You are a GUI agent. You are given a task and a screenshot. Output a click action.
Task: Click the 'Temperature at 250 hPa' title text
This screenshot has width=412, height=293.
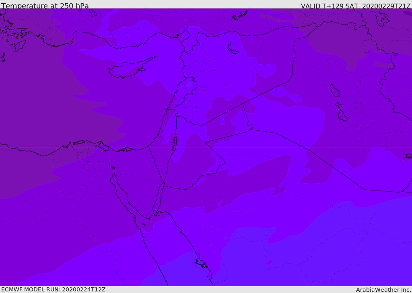coord(45,6)
